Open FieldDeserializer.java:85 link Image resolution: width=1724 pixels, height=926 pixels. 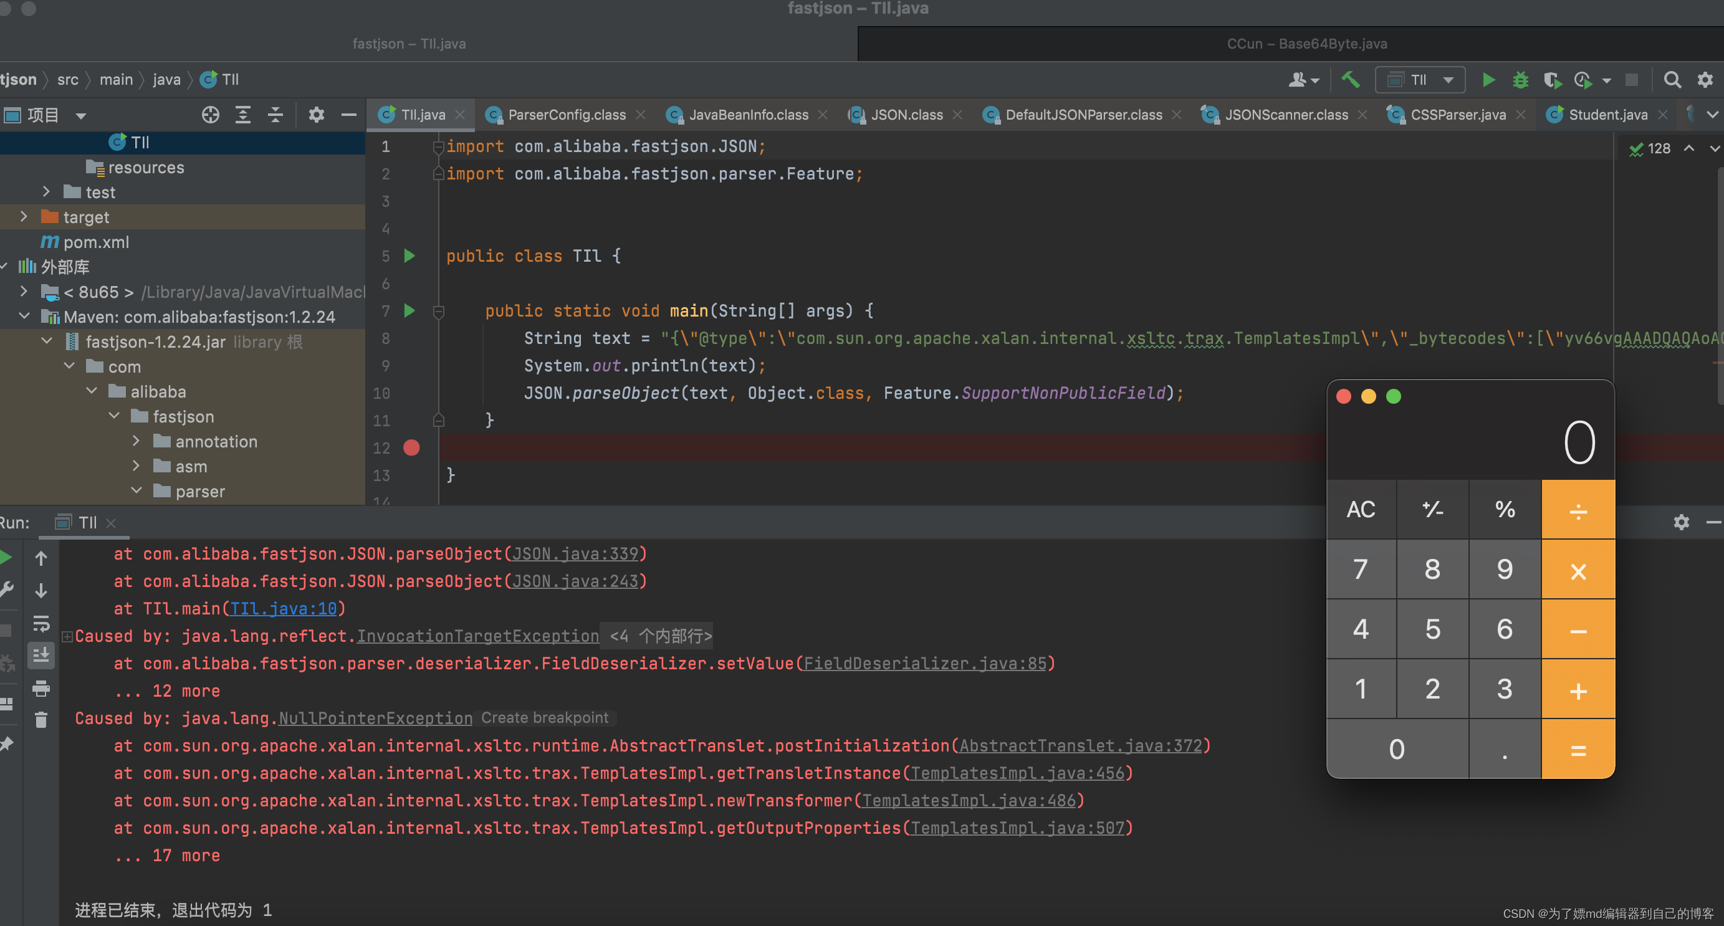pos(924,664)
